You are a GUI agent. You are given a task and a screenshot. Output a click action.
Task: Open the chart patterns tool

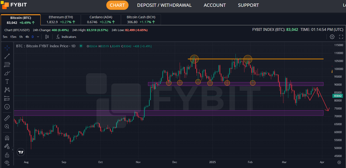click(x=7, y=90)
